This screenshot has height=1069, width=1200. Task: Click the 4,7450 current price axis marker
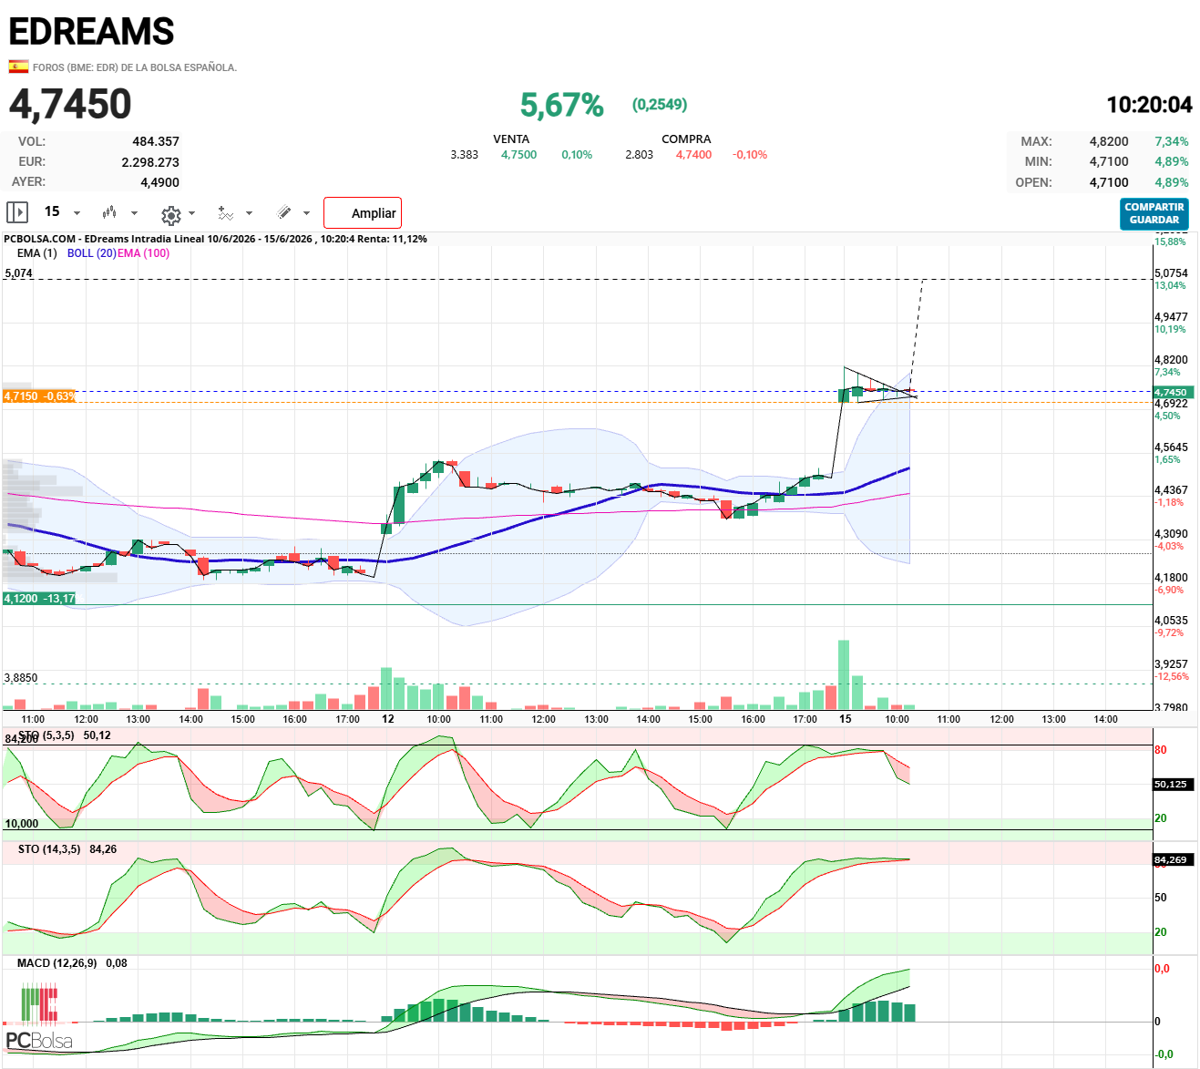point(1173,392)
